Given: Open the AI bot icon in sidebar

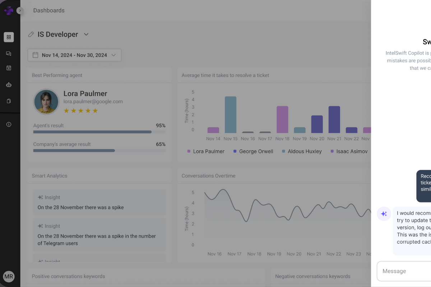Looking at the screenshot, I should (x=9, y=85).
